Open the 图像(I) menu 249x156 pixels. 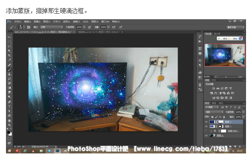point(37,22)
